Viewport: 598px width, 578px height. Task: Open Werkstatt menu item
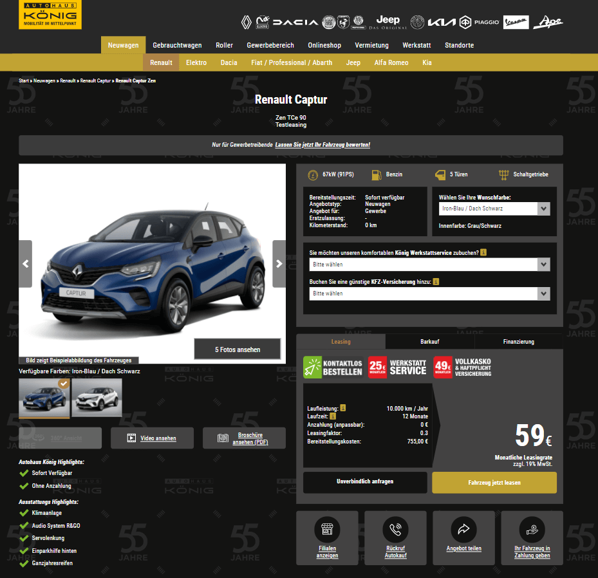click(417, 45)
